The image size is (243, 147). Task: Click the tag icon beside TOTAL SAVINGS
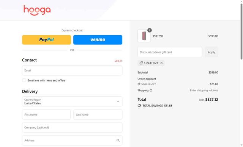[139, 106]
